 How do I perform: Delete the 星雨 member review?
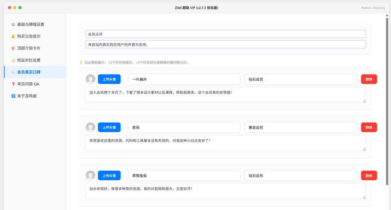pos(369,127)
